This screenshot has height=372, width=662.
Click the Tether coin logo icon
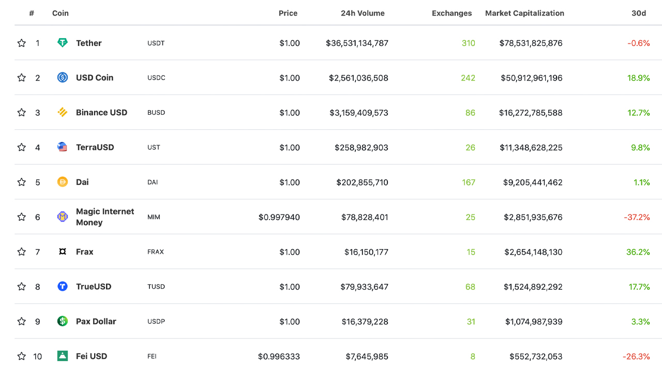pos(63,43)
